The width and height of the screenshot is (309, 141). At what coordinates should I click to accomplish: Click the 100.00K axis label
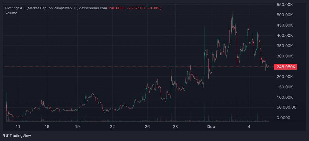click(284, 97)
